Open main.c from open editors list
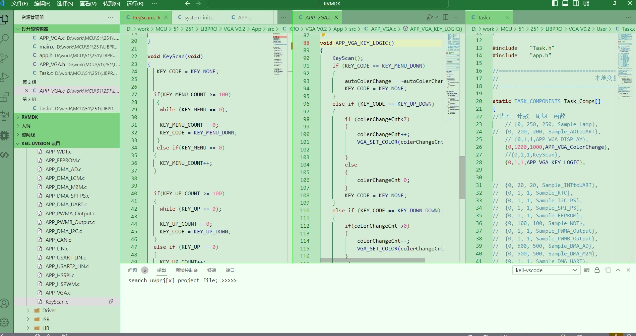The width and height of the screenshot is (636, 336). point(67,47)
